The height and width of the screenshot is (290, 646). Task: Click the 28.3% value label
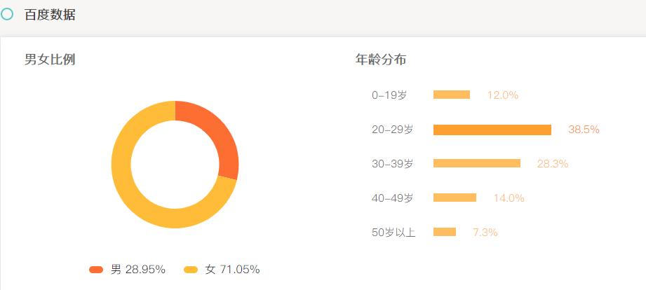click(552, 164)
